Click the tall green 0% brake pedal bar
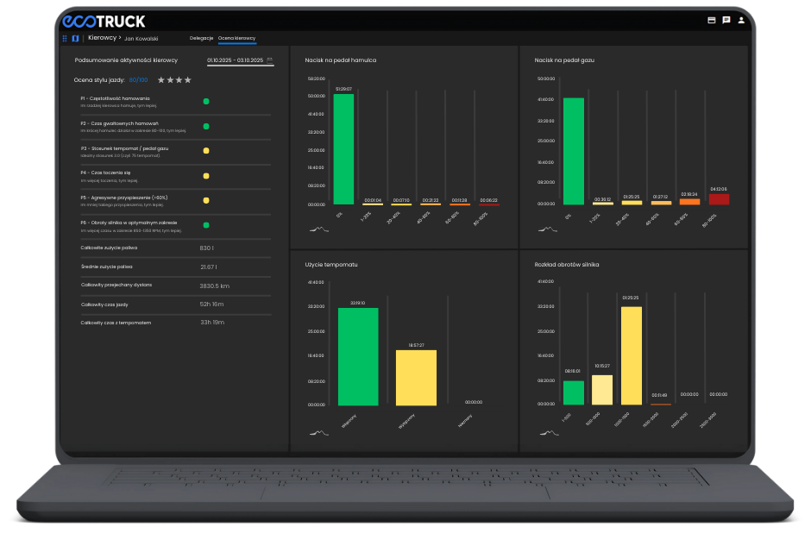 click(343, 148)
